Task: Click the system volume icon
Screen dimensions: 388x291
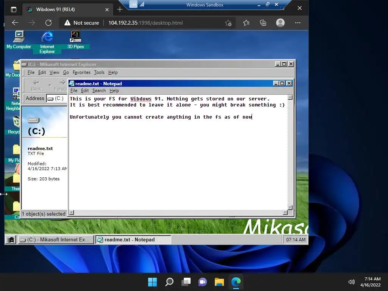Action: pos(351,282)
